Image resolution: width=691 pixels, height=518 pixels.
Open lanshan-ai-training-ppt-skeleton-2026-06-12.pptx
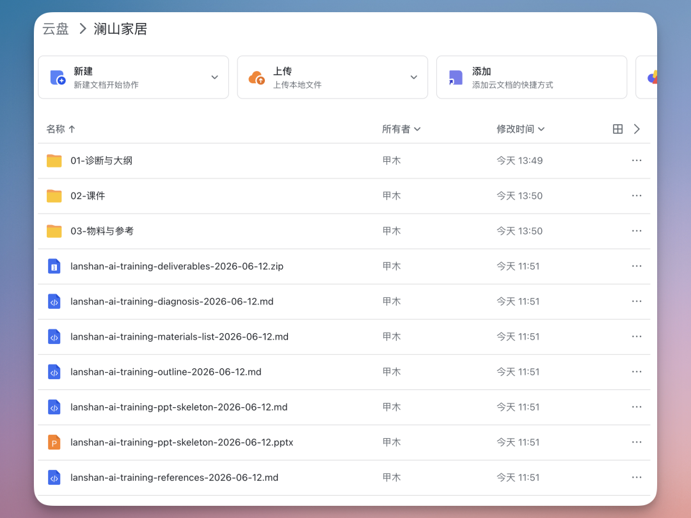coord(182,443)
